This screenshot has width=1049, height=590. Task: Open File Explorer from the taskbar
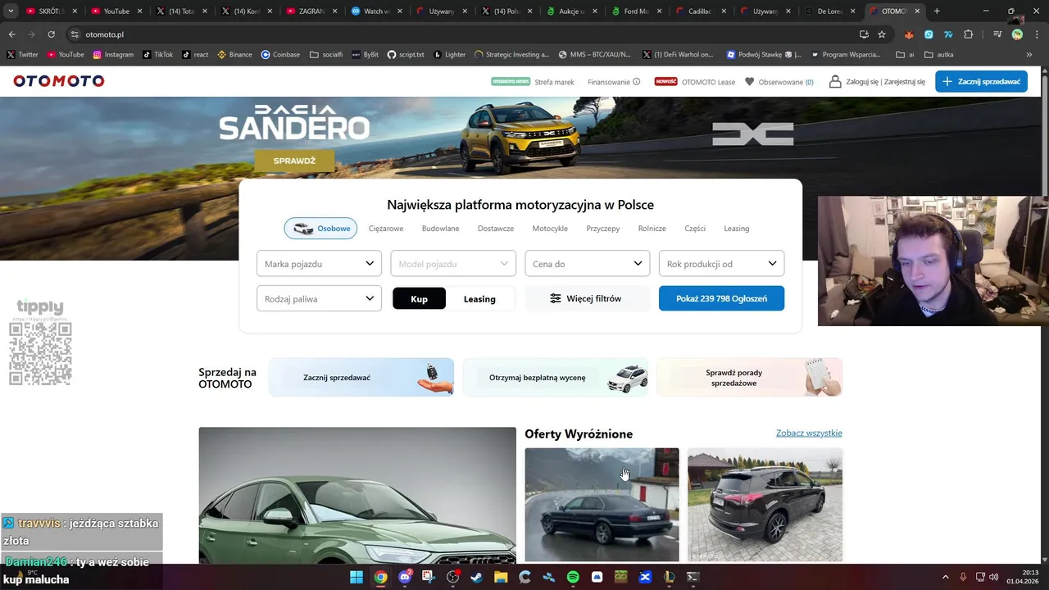pyautogui.click(x=501, y=577)
